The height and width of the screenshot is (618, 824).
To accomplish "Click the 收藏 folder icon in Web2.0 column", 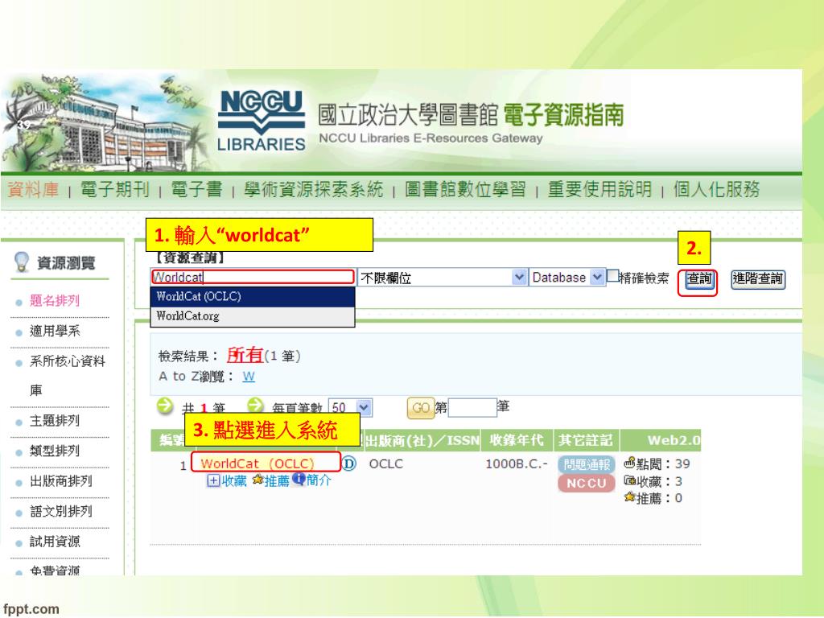I will click(x=629, y=480).
